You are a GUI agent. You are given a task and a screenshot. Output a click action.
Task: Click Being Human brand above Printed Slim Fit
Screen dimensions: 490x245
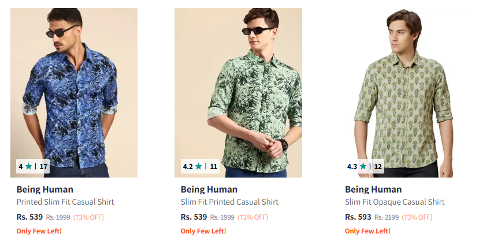[x=44, y=189]
